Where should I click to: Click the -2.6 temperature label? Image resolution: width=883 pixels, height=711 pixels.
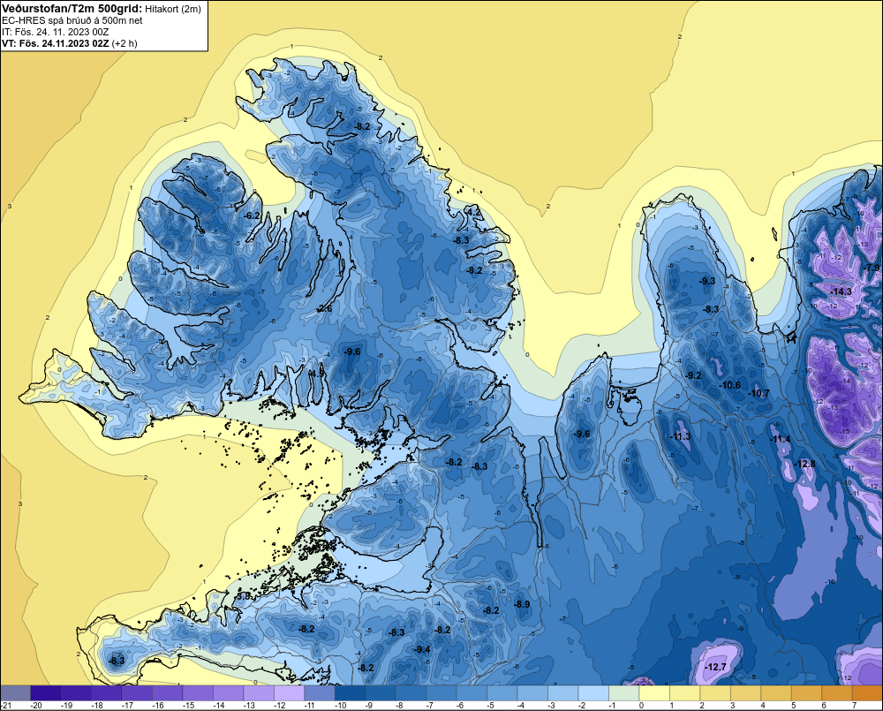(x=324, y=309)
